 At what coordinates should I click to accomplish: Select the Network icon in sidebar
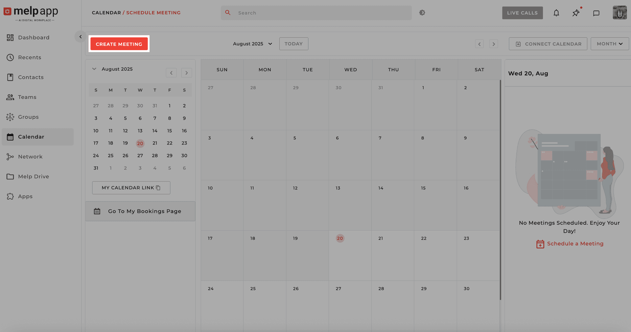pos(10,156)
